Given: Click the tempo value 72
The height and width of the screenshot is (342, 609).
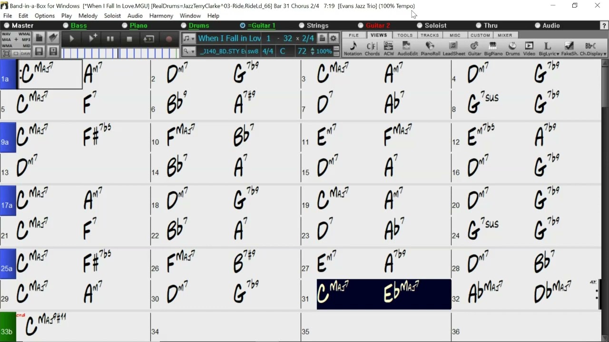Looking at the screenshot, I should click(302, 51).
